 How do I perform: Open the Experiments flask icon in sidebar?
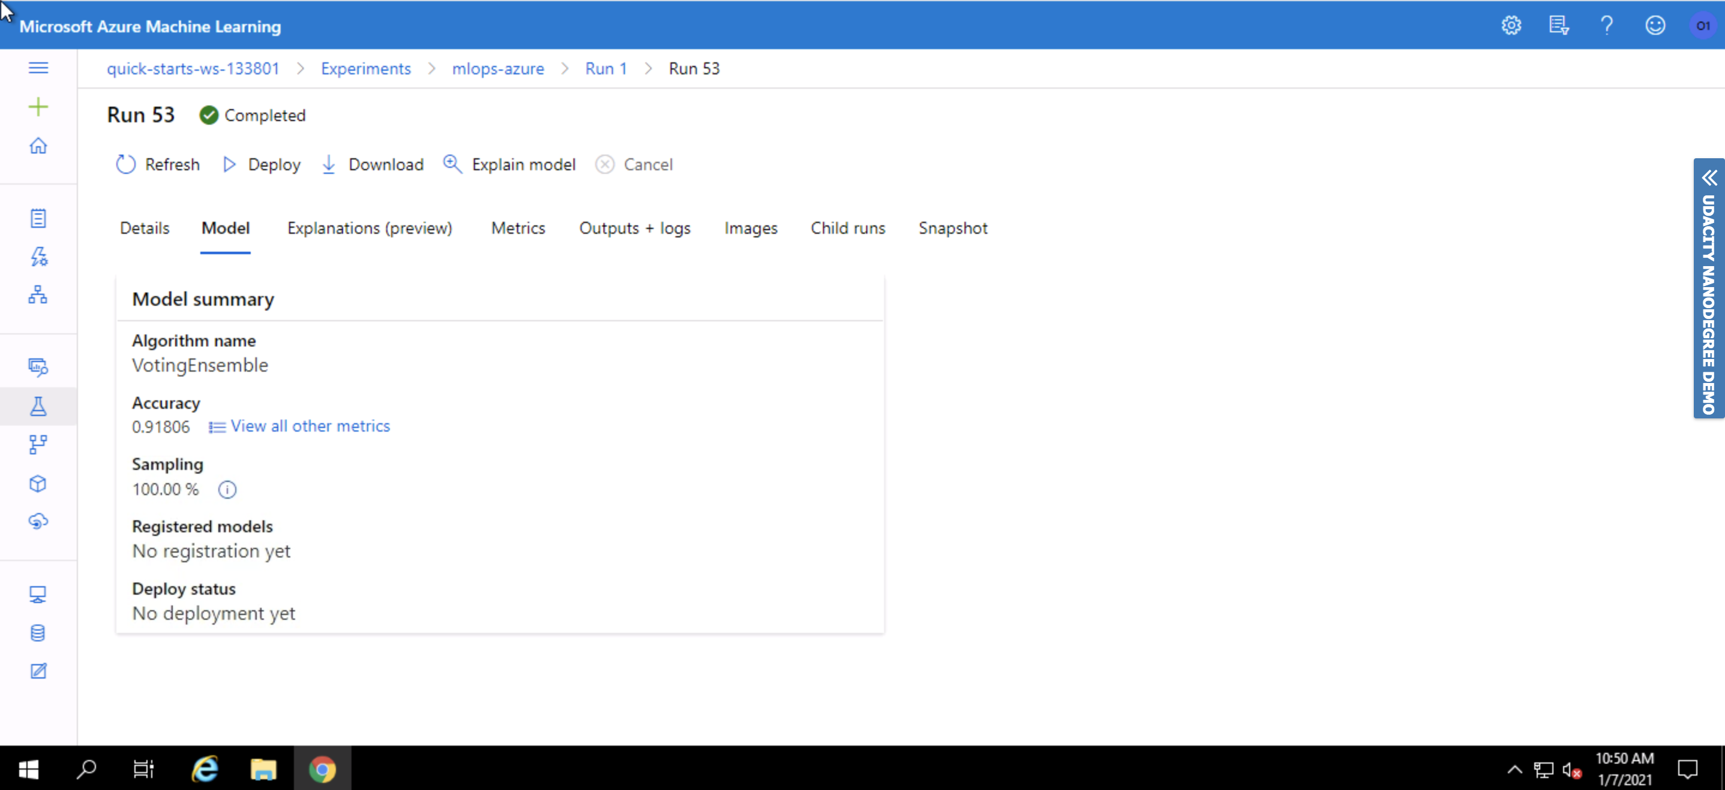pyautogui.click(x=38, y=406)
